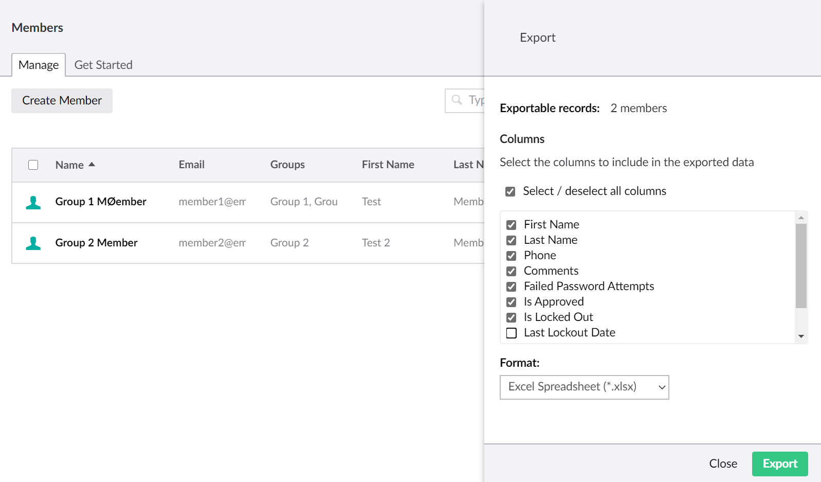Click the '2 members' exportable records text
The height and width of the screenshot is (482, 821).
tap(638, 108)
